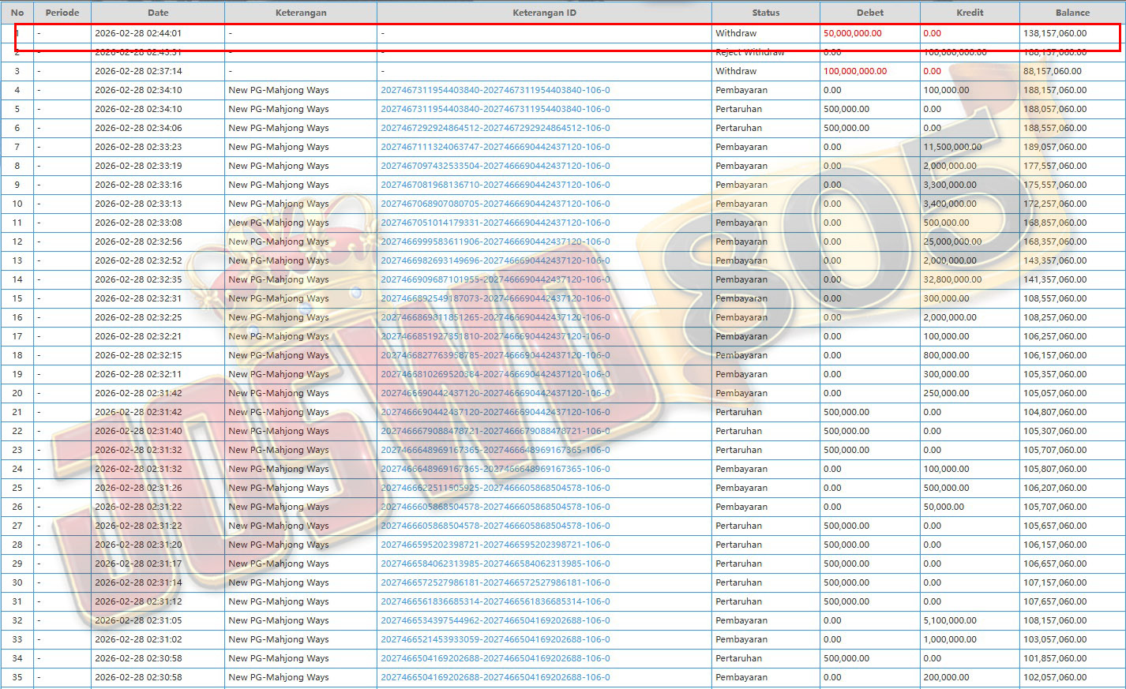Click the "Debet" column header
The height and width of the screenshot is (689, 1126).
click(x=869, y=13)
